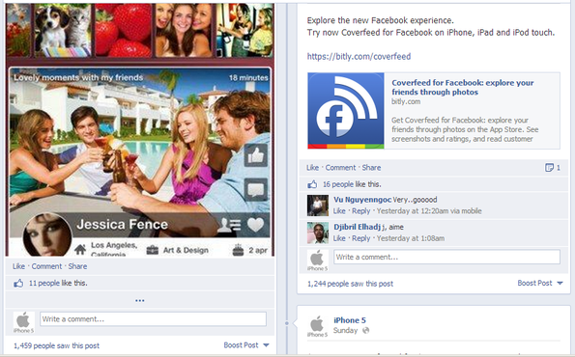
Task: Click the thumbs-up icon by 16 people like this
Action: point(312,184)
